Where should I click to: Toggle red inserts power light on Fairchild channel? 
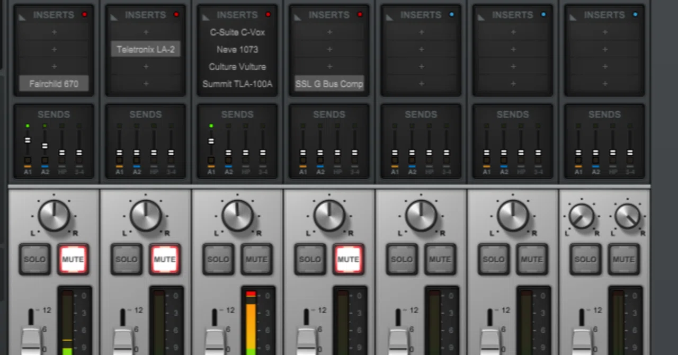point(84,14)
